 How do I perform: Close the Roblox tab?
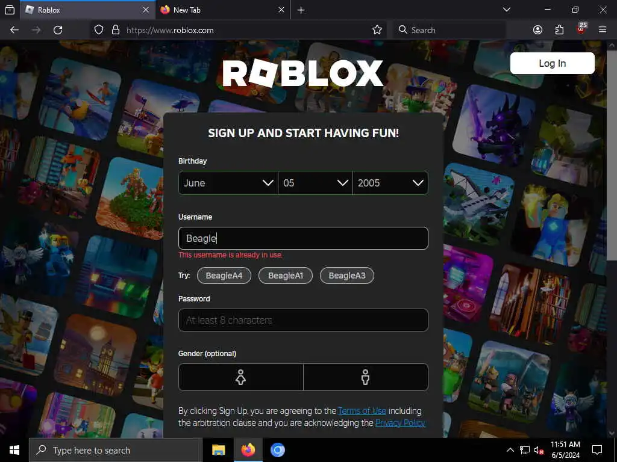[x=146, y=10]
